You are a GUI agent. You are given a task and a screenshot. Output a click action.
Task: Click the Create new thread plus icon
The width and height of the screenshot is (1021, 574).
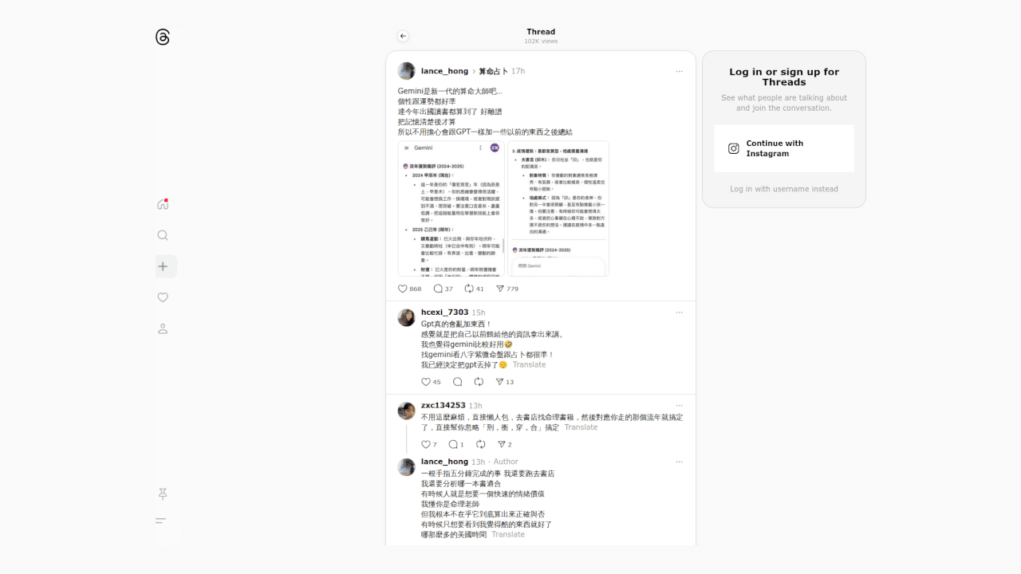(x=163, y=266)
